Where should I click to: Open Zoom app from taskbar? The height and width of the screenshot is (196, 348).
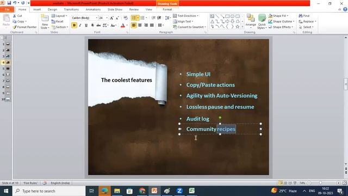[x=179, y=191]
